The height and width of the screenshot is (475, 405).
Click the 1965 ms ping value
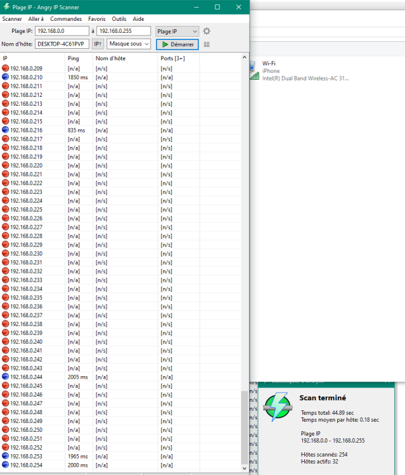point(77,456)
